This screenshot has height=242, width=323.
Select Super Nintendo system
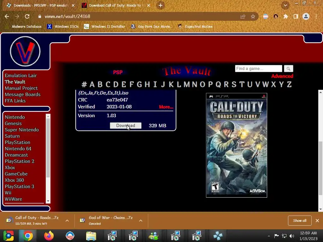point(22,130)
